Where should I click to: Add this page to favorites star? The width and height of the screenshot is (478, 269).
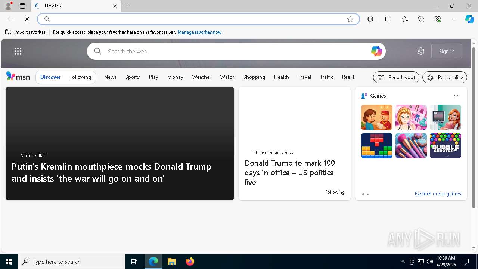point(350,19)
